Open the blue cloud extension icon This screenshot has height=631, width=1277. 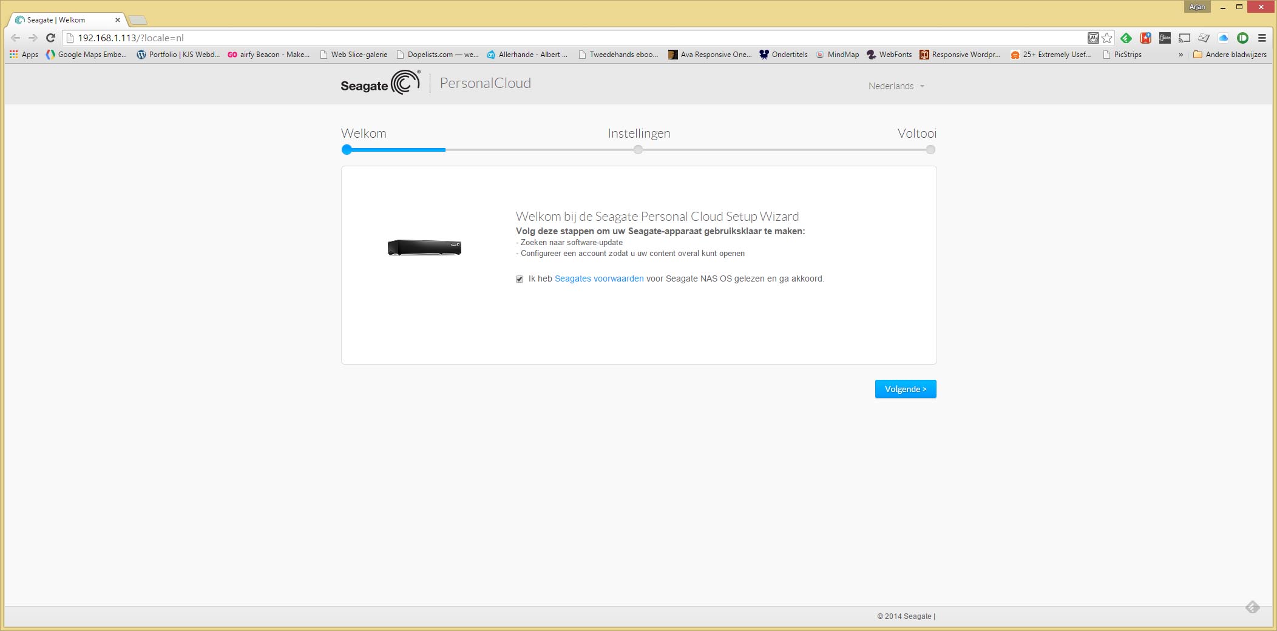point(1223,38)
